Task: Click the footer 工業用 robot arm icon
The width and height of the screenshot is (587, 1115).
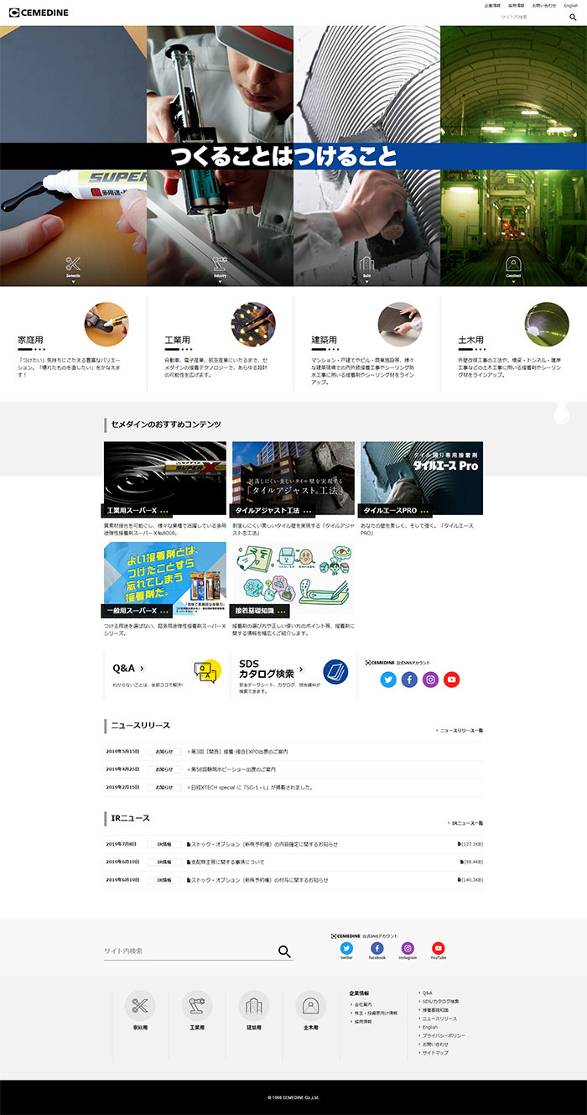Action: [197, 1006]
